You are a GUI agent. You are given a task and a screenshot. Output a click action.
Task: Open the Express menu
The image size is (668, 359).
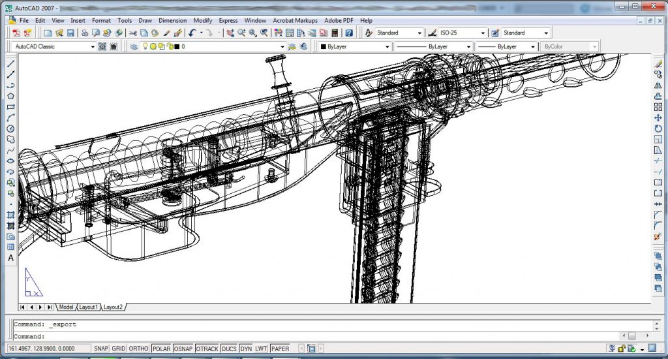pyautogui.click(x=228, y=20)
